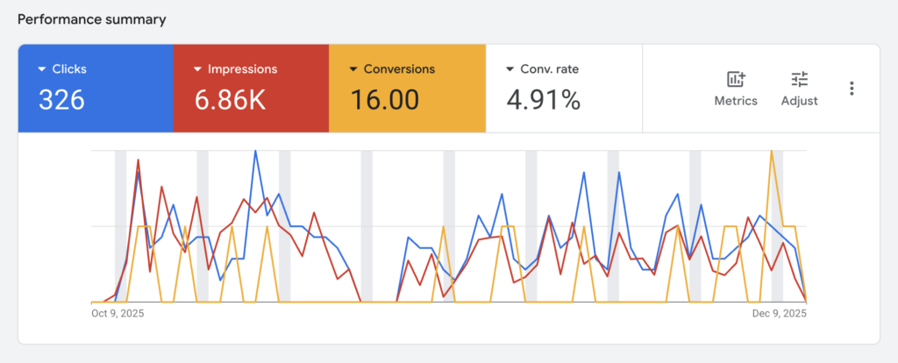Open the Metrics chart icon
898x363 pixels.
736,79
